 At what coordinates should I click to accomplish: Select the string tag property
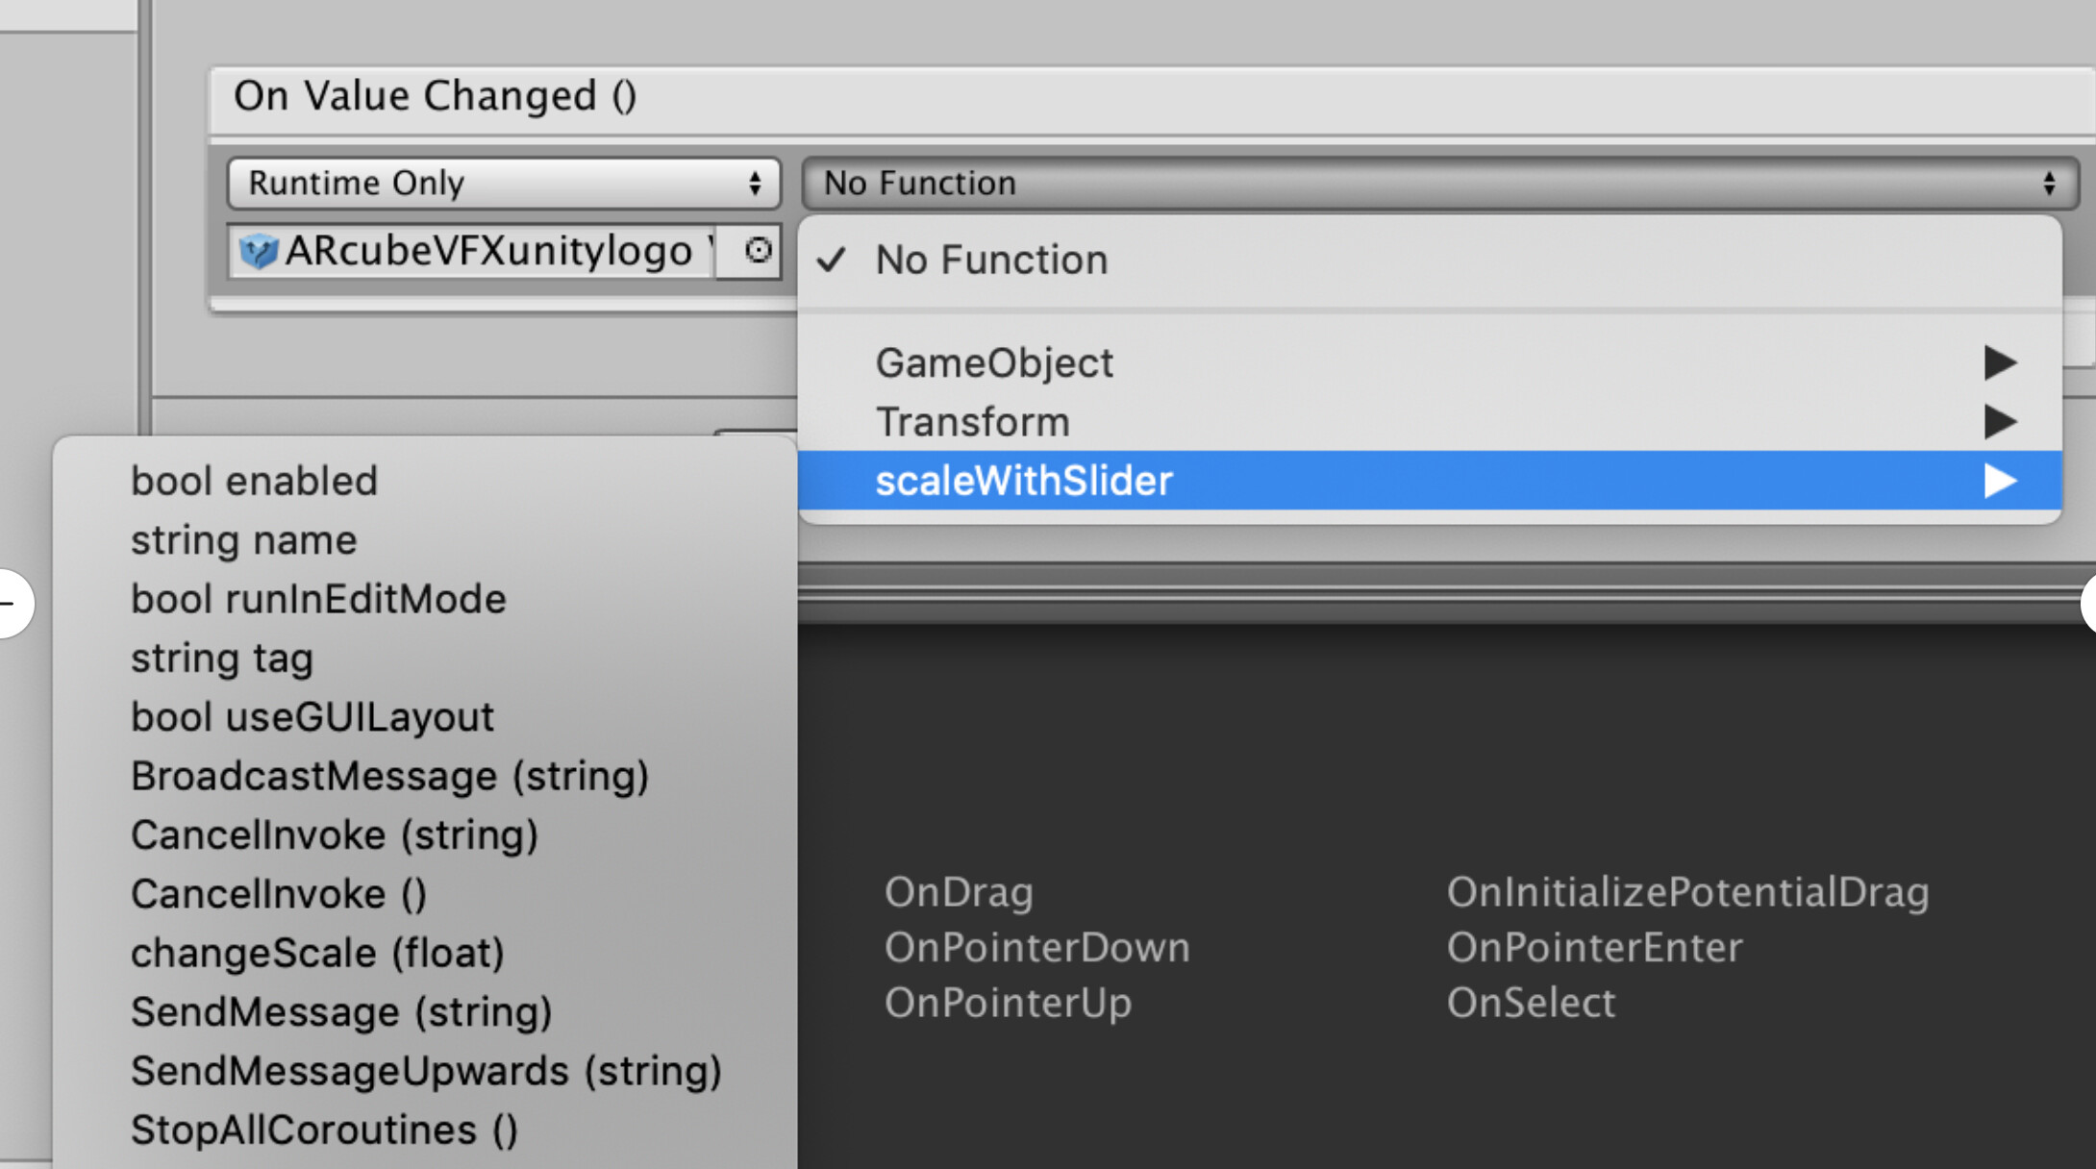tap(222, 658)
